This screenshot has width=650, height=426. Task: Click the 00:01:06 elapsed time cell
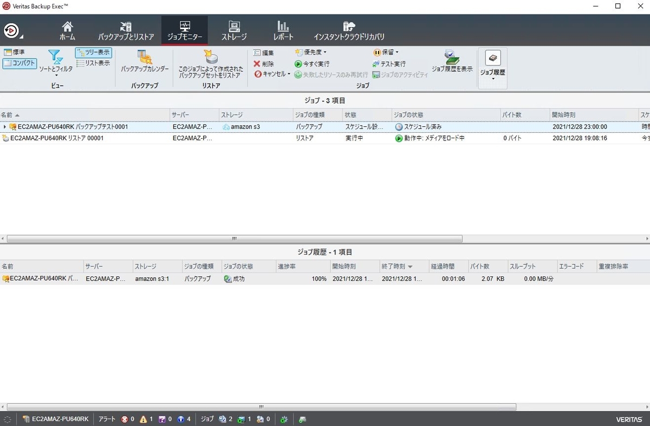tap(453, 279)
